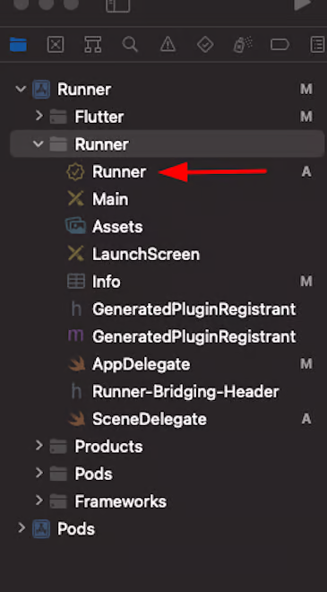Select the Runner entitlements file
The image size is (327, 592).
[119, 172]
